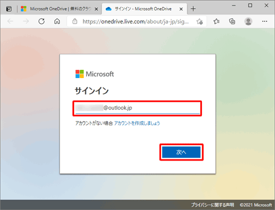Open the tab actions menu icon
This screenshot has width=275, height=210.
pyautogui.click(x=9, y=9)
